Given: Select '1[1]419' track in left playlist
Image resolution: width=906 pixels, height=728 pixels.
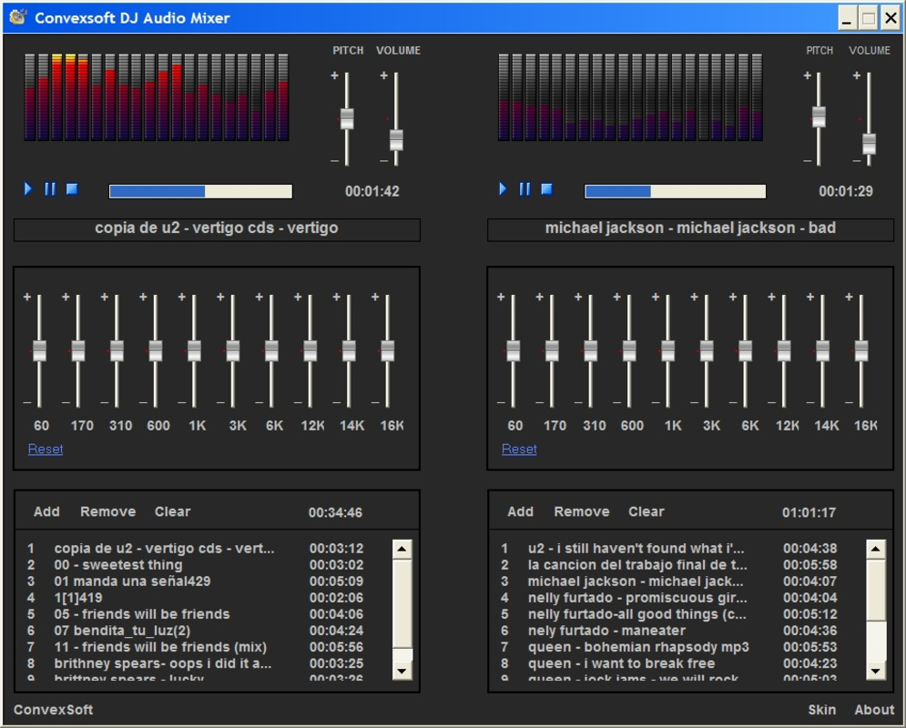Looking at the screenshot, I should (x=194, y=598).
